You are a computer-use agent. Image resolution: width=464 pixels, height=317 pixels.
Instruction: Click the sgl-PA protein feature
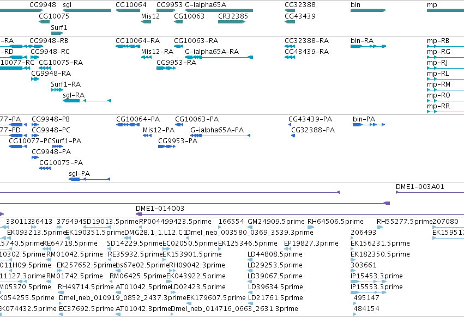click(89, 179)
